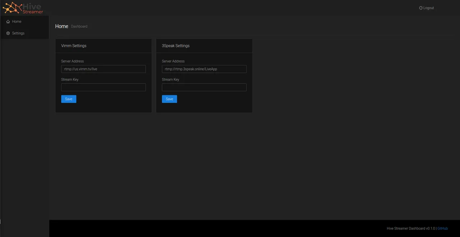Focus the Vimm Server Address field
This screenshot has width=460, height=237.
point(103,69)
